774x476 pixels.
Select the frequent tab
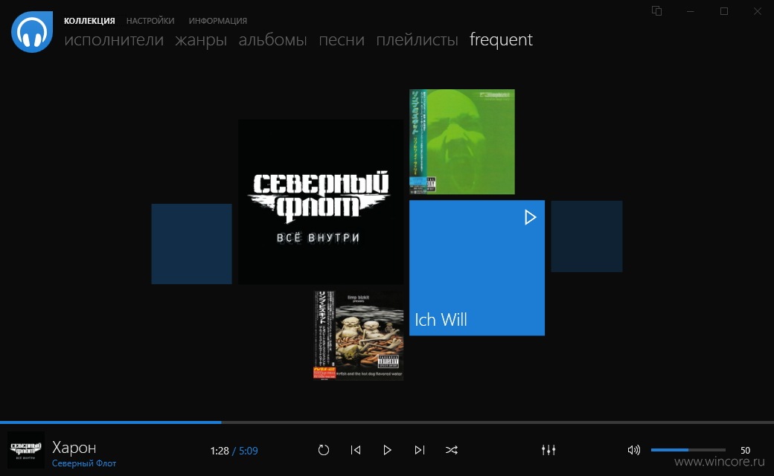pyautogui.click(x=501, y=39)
